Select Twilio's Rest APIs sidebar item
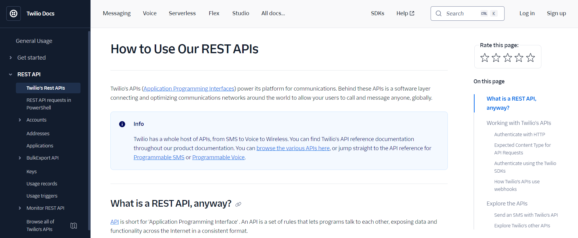Viewport: 578px width, 238px height. point(48,88)
